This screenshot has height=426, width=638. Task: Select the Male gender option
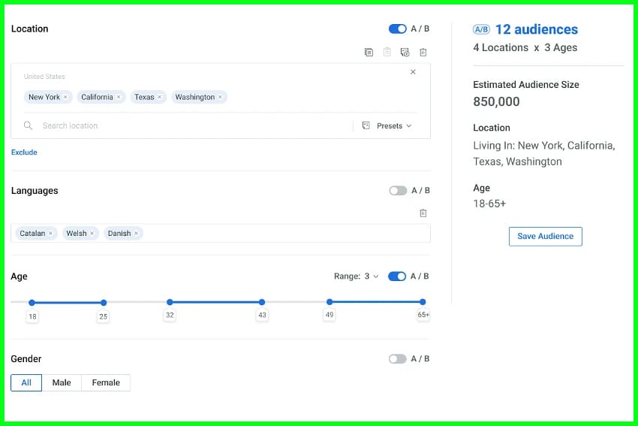point(62,382)
